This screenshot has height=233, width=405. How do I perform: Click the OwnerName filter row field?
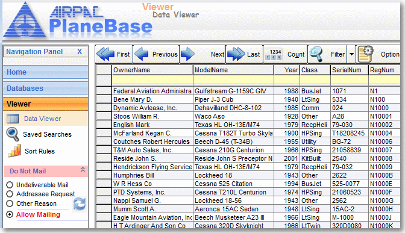[152, 80]
